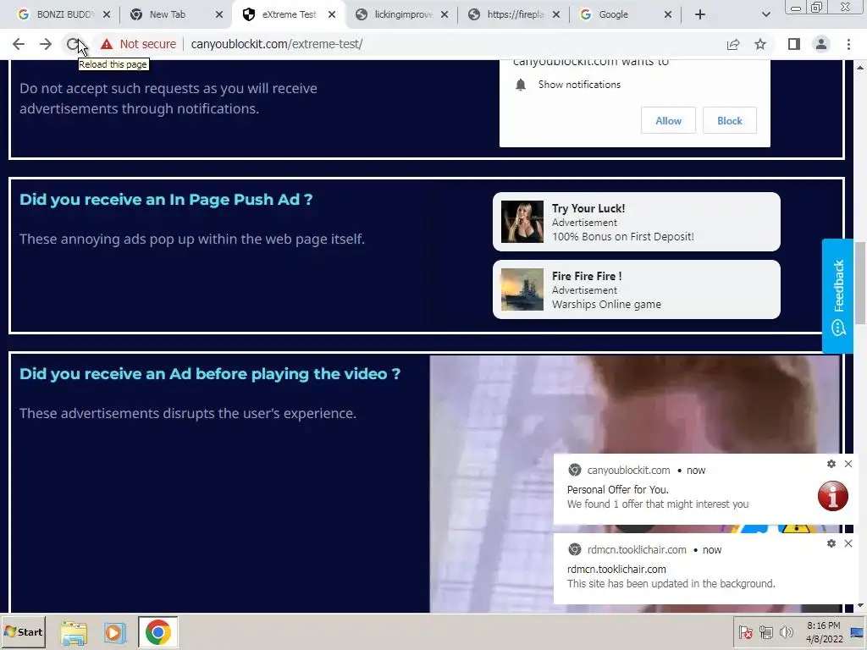This screenshot has height=650, width=867.
Task: Allow notifications in the sample prompt
Action: click(669, 120)
